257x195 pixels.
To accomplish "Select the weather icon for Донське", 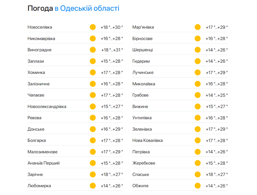I will (x=93, y=129).
